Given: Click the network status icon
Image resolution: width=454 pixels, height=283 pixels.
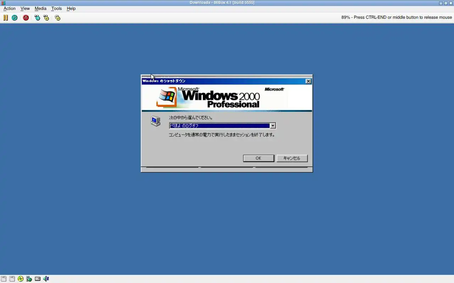Looking at the screenshot, I should point(29,279).
